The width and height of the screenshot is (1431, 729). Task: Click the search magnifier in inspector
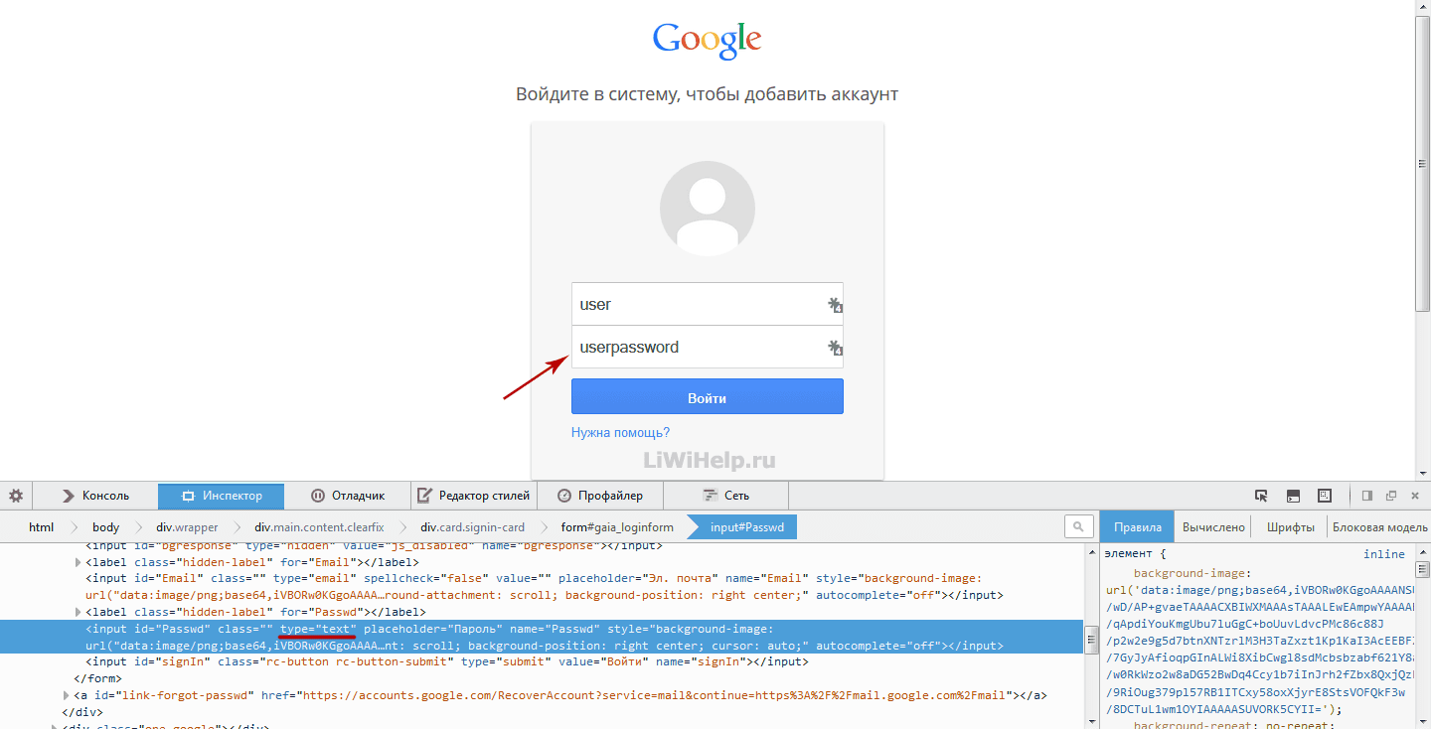(x=1078, y=526)
